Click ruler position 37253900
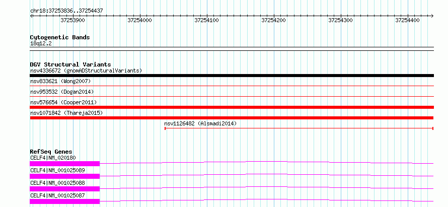The image size is (448, 207). 73,21
